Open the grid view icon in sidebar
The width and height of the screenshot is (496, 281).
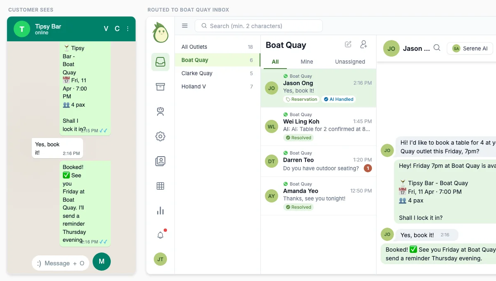(x=160, y=186)
